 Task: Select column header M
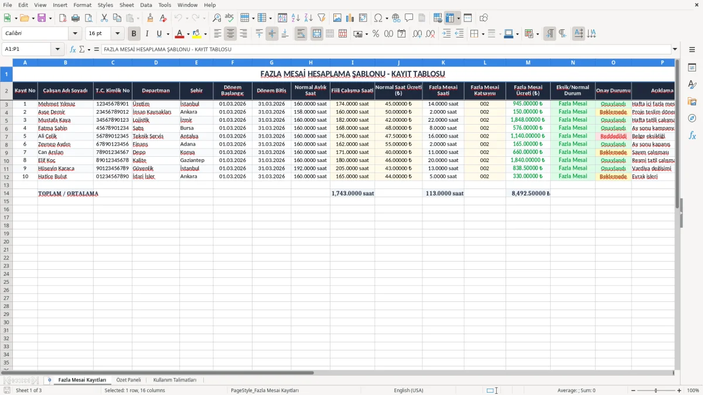[x=528, y=62]
